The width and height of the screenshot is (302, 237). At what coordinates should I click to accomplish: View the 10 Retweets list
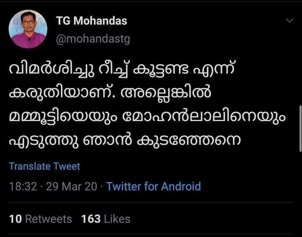point(40,219)
